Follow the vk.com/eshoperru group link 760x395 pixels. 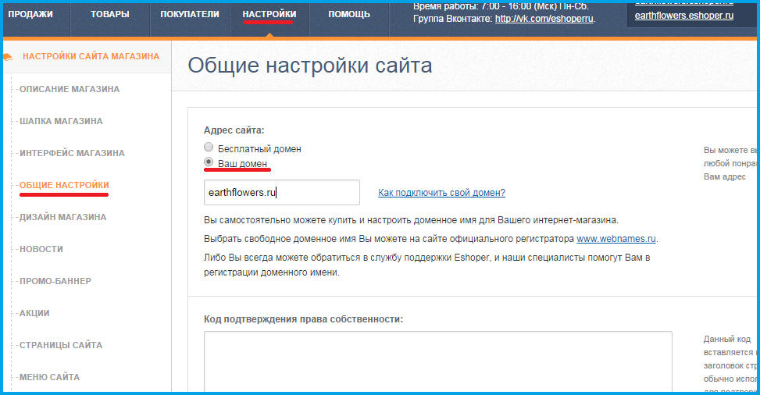coord(544,19)
